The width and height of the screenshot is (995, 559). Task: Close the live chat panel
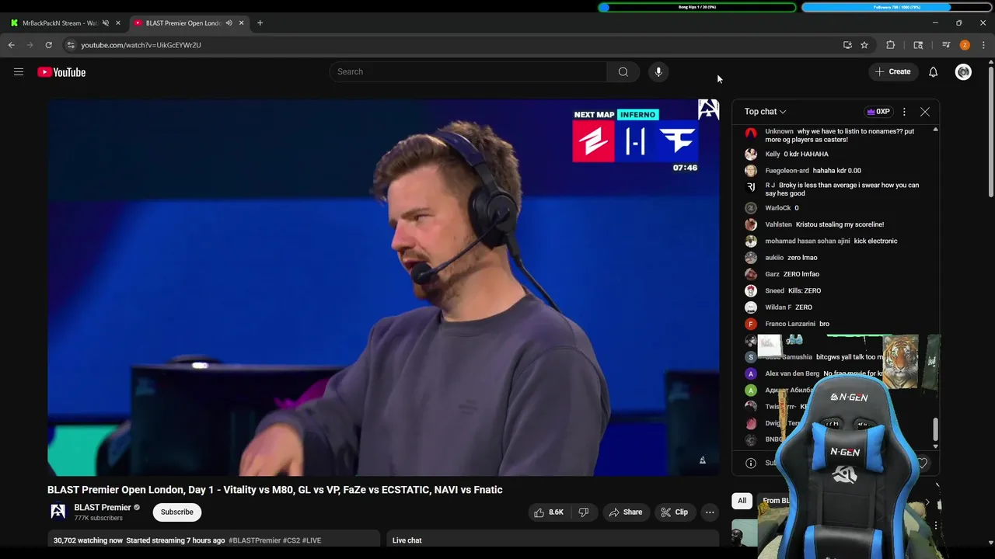(925, 112)
